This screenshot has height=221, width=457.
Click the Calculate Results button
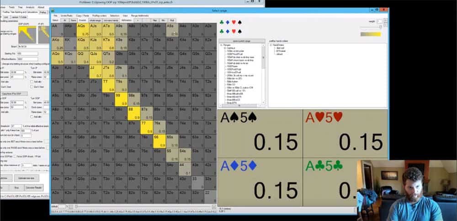coord(34,188)
